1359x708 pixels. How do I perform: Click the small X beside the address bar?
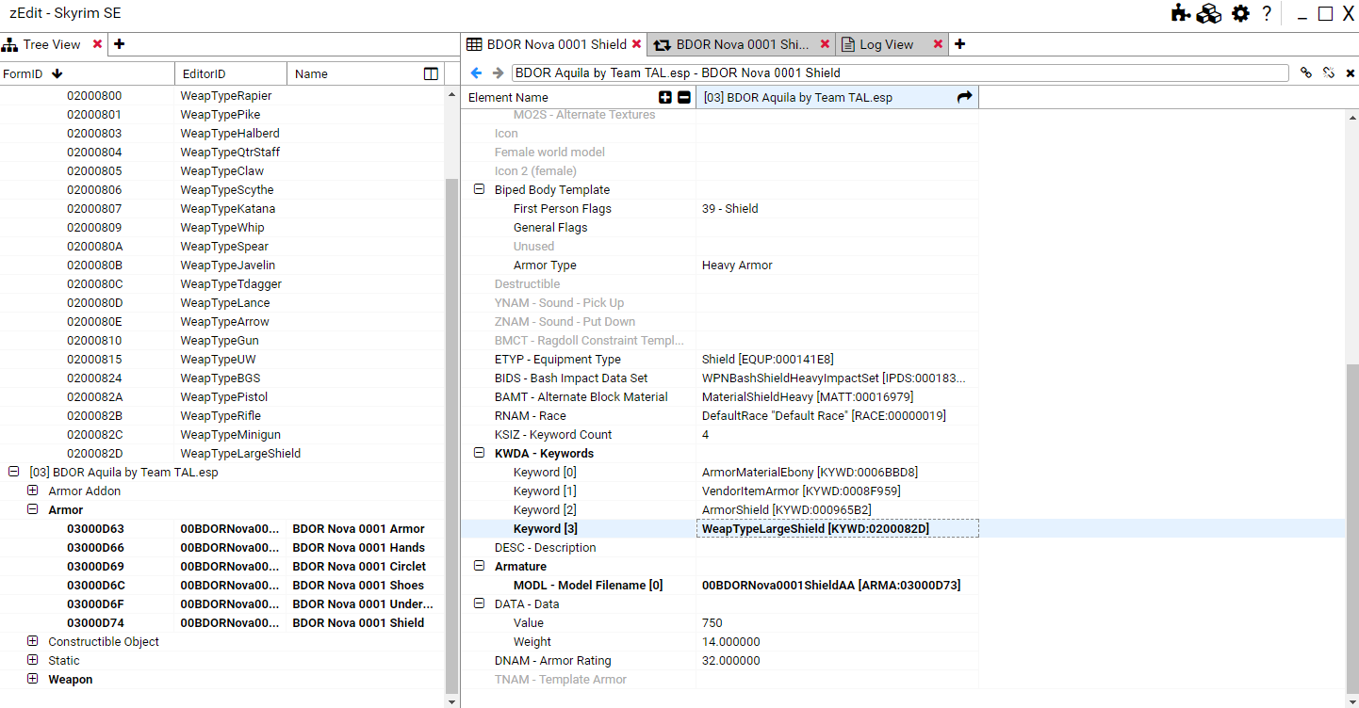pyautogui.click(x=1351, y=72)
